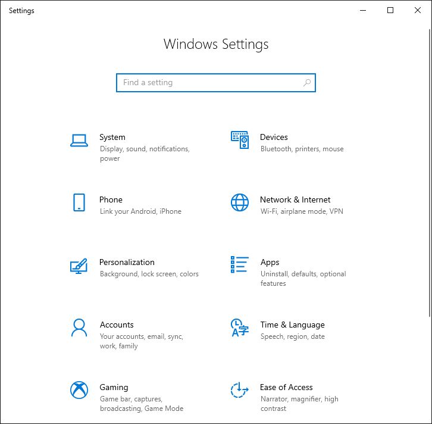Viewport: 432px width, 424px height.
Task: Click the magnifier search icon
Action: [307, 82]
